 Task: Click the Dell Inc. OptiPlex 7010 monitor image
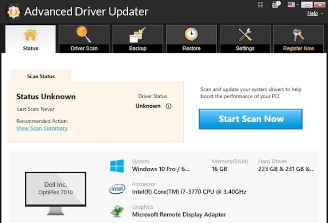(55, 193)
